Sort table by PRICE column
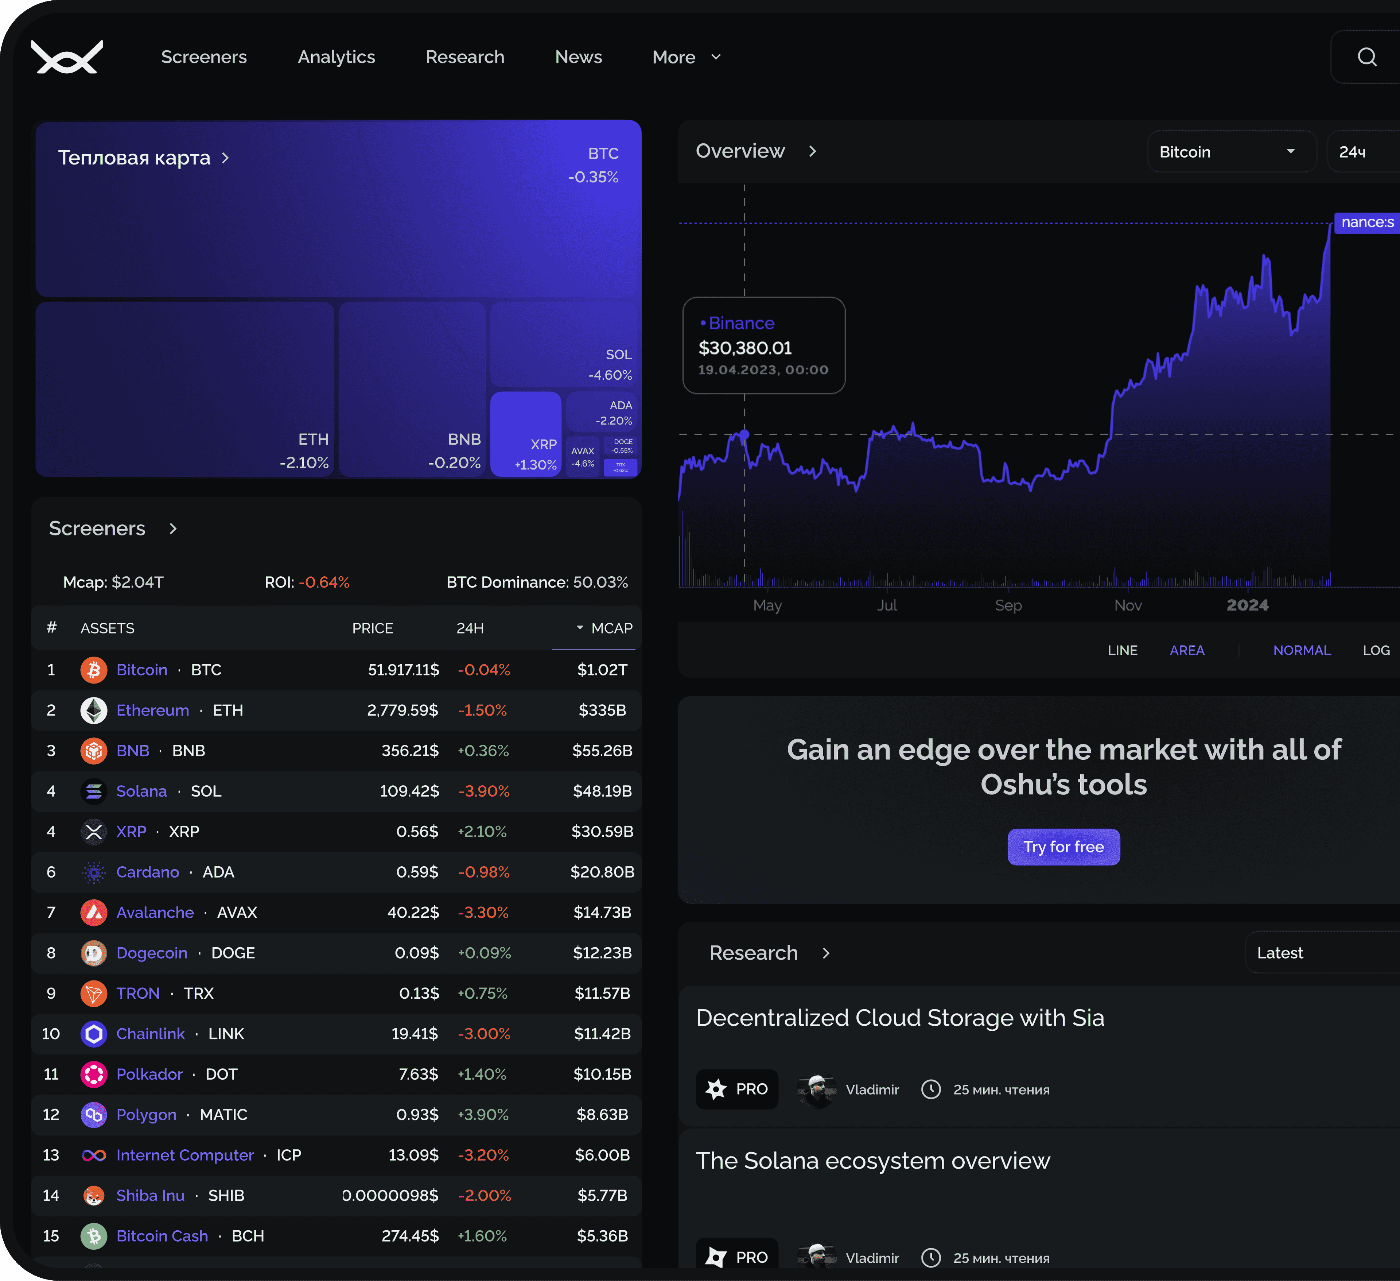Image resolution: width=1400 pixels, height=1281 pixels. [372, 628]
